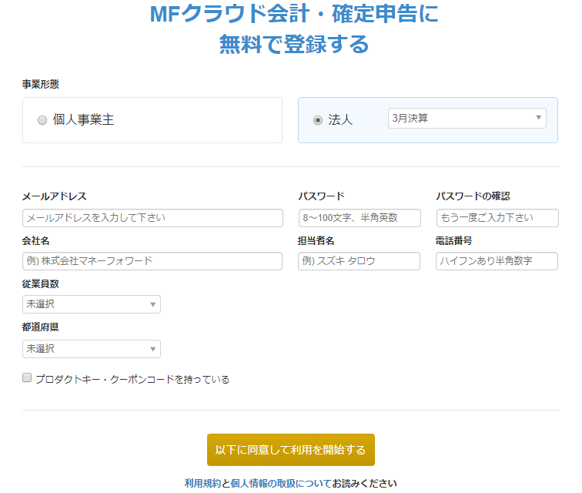The height and width of the screenshot is (493, 582).
Task: Select the 個人事業主 radio button
Action: pos(42,120)
